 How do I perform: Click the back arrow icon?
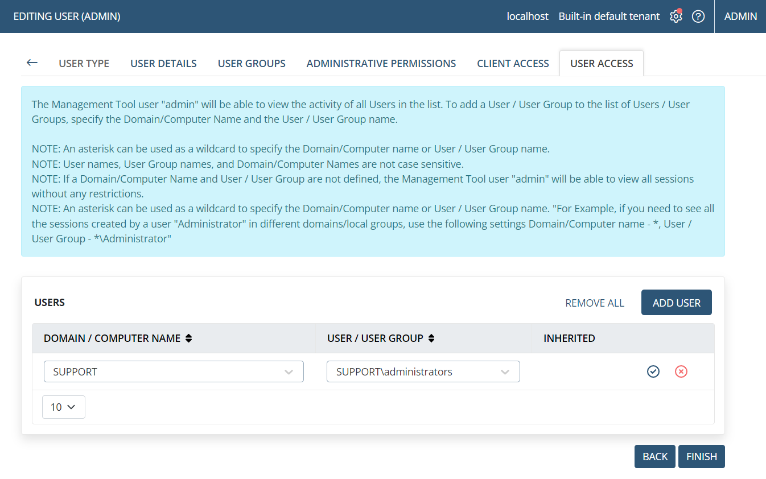pyautogui.click(x=32, y=63)
